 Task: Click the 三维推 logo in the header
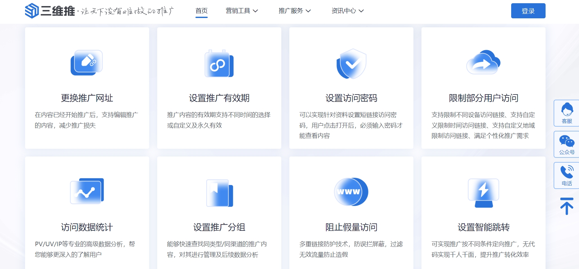50,11
